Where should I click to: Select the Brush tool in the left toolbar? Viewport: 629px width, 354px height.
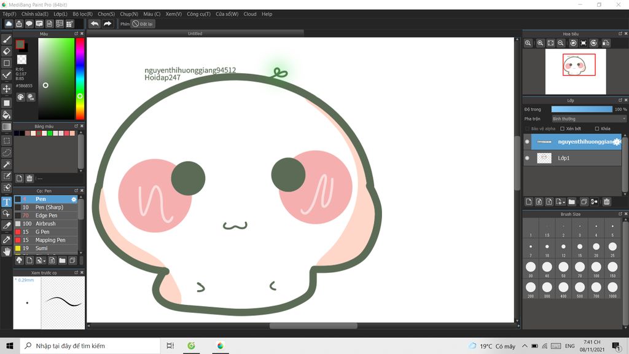point(7,39)
